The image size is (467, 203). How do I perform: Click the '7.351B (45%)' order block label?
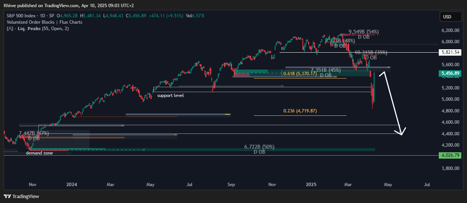[x=326, y=70]
